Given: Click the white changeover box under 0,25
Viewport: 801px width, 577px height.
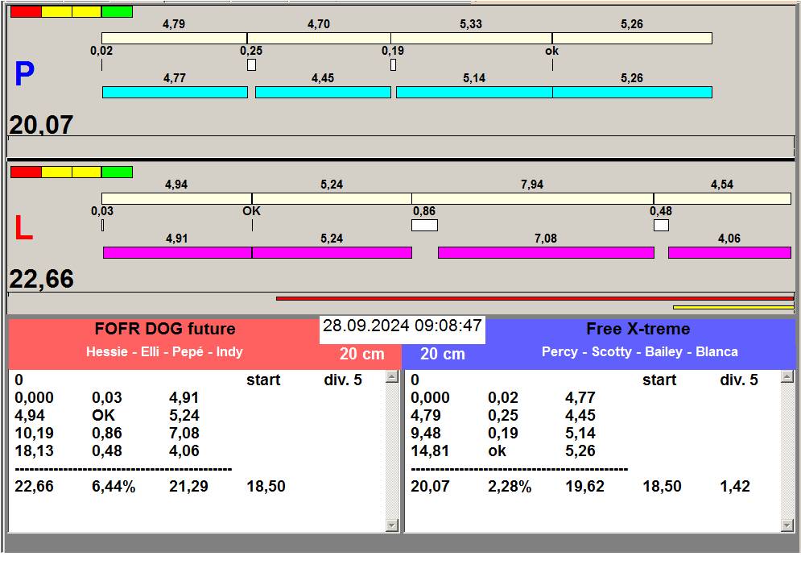Looking at the screenshot, I should click(251, 65).
